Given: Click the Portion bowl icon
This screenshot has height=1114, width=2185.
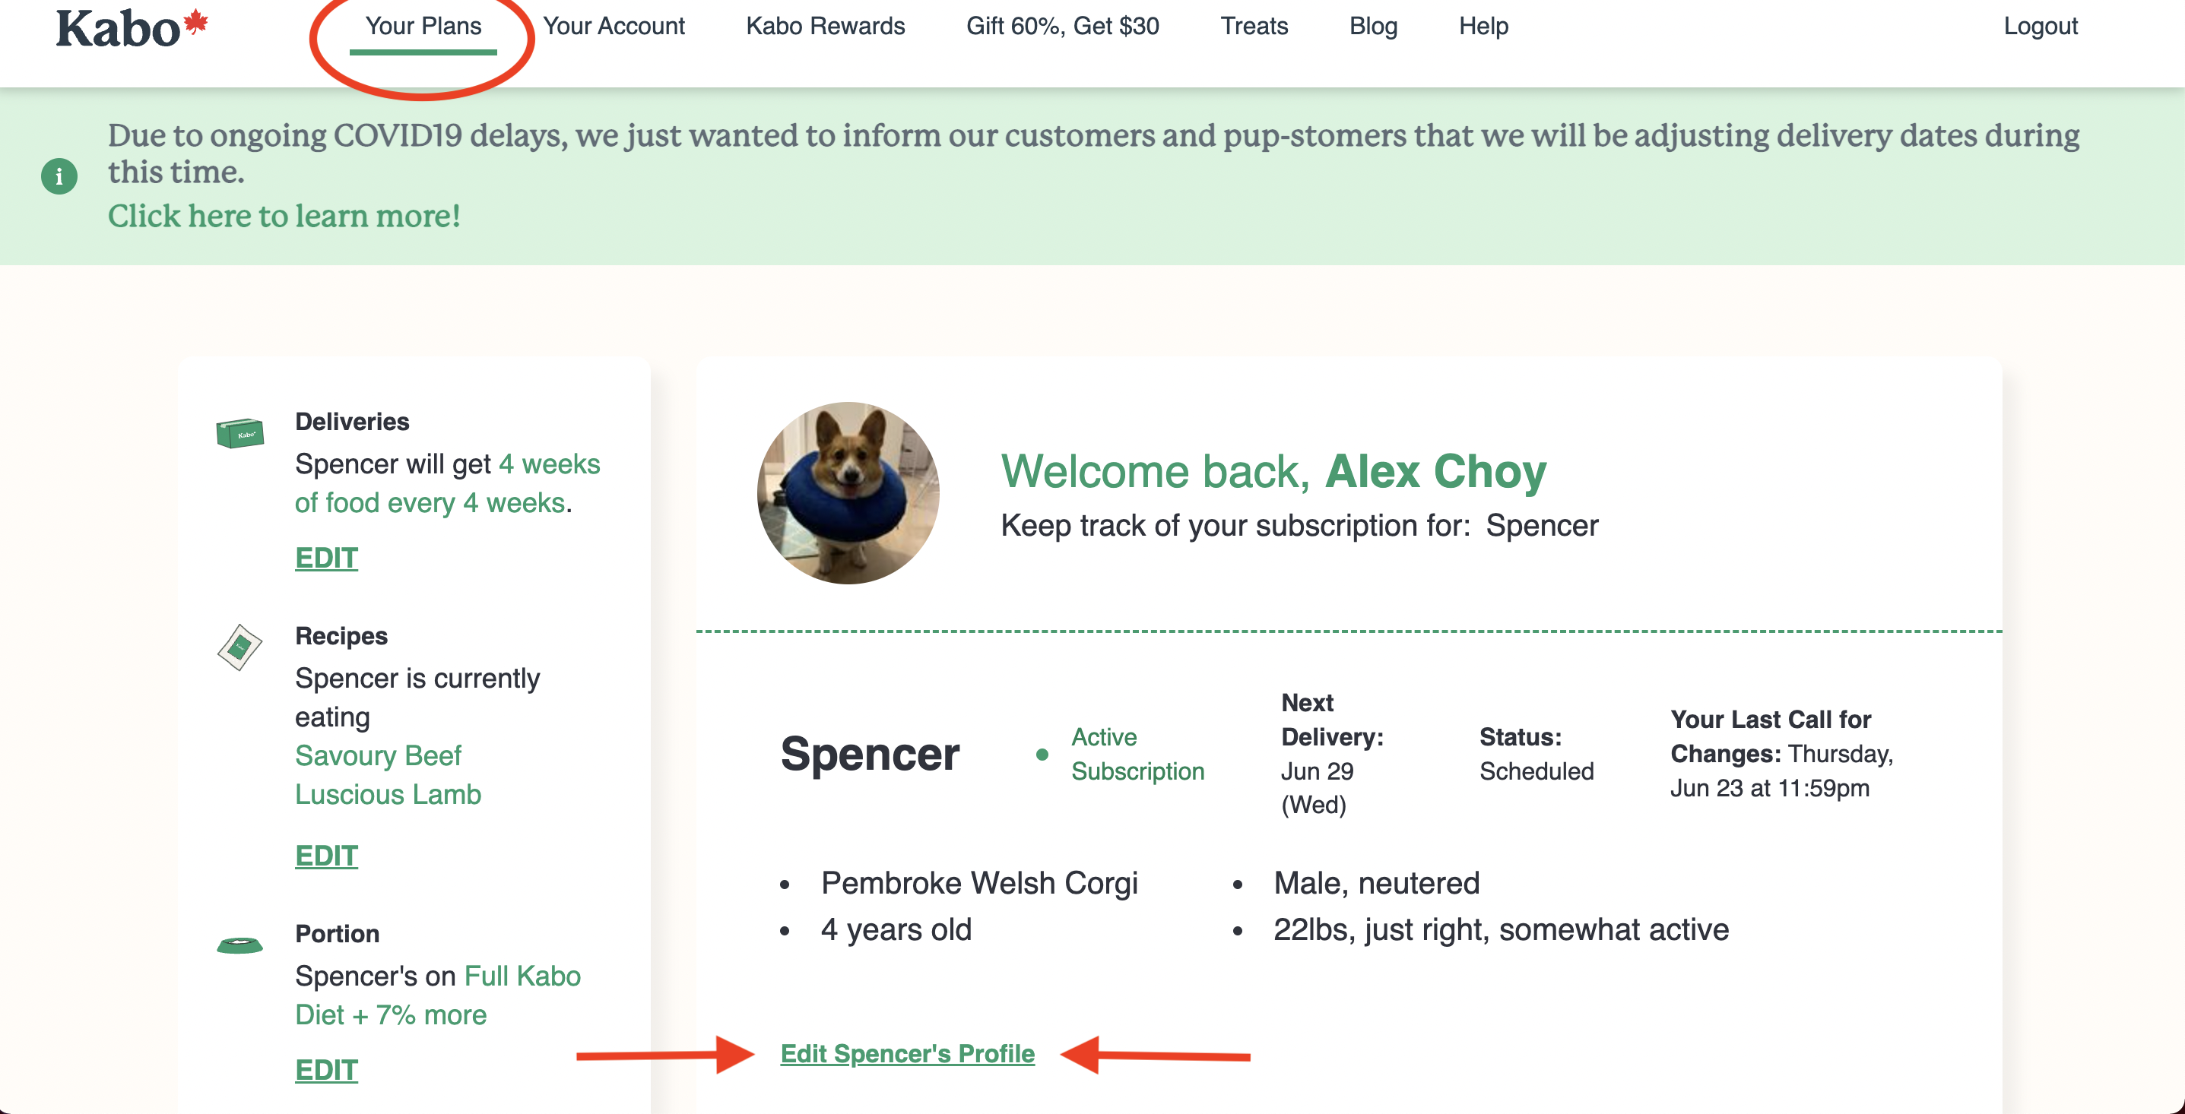Looking at the screenshot, I should point(240,945).
